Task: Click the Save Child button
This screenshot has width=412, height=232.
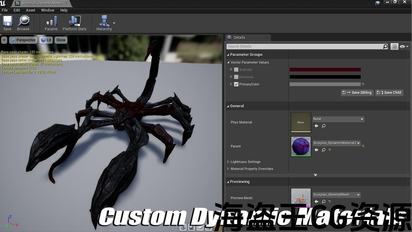Action: tap(389, 93)
